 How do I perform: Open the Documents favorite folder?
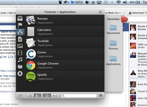click(113, 30)
